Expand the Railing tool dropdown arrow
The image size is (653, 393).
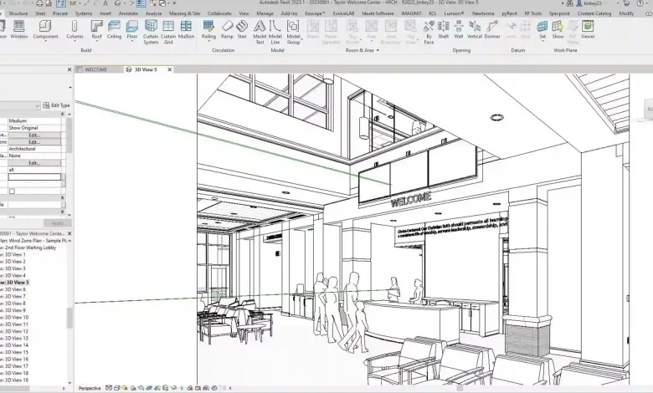[208, 42]
